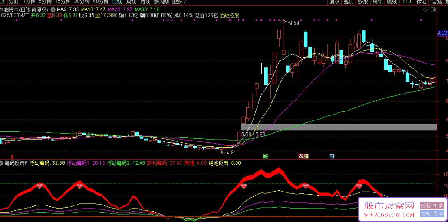Click the 浮动筹码: 32.56 value
Viewport: 448px width, 222px height.
pos(47,163)
